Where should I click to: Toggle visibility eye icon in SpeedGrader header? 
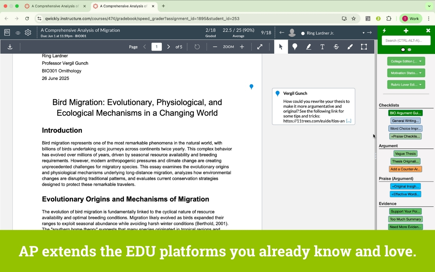click(18, 33)
